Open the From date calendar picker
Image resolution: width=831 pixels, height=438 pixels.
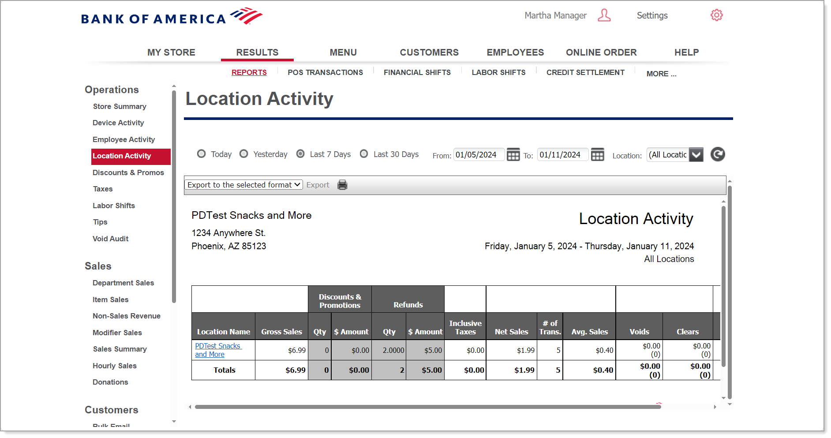tap(513, 155)
